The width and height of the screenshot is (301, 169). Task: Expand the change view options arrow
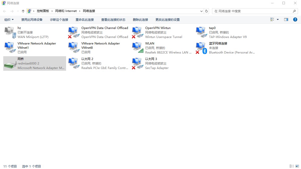[278, 19]
